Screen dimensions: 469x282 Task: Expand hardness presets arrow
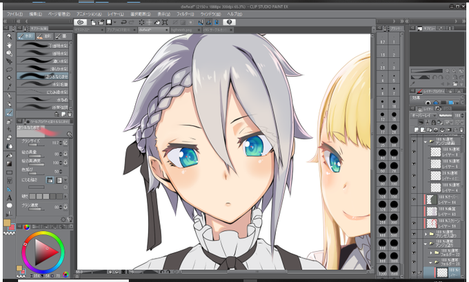tap(66, 197)
